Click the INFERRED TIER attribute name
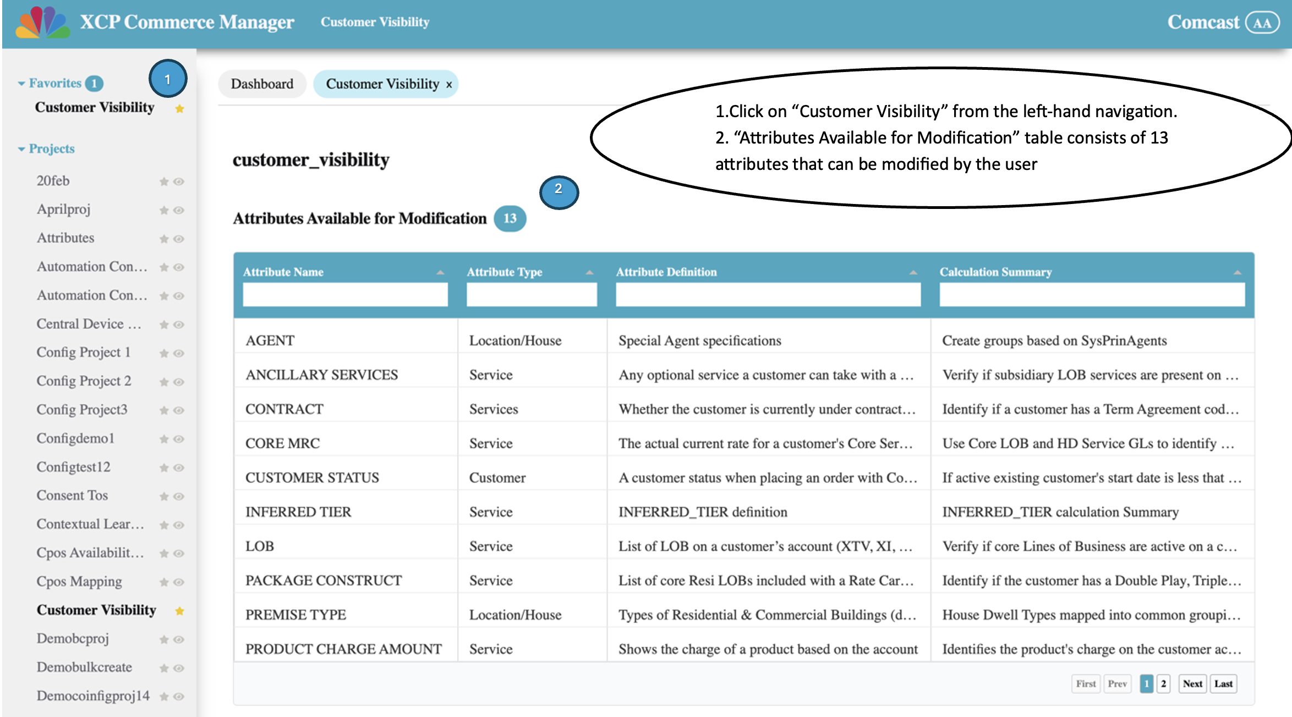Screen dimensions: 1292x717 [x=298, y=512]
